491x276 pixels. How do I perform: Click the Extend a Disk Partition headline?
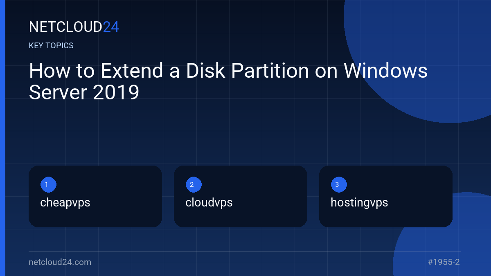click(x=228, y=82)
